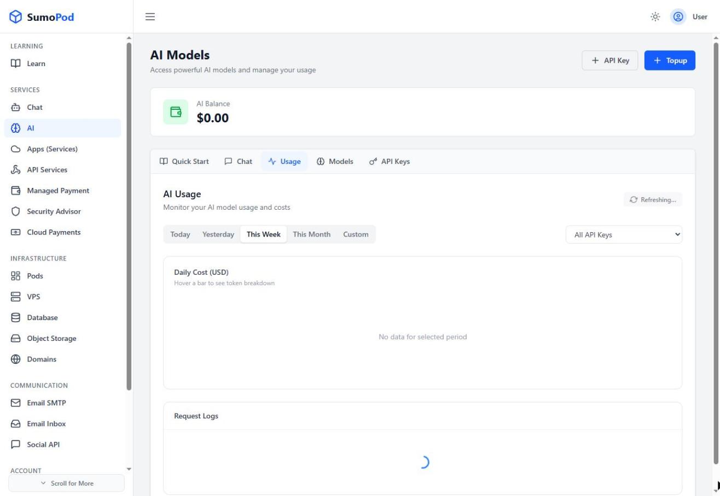Click the Scroll for More button

pyautogui.click(x=67, y=483)
